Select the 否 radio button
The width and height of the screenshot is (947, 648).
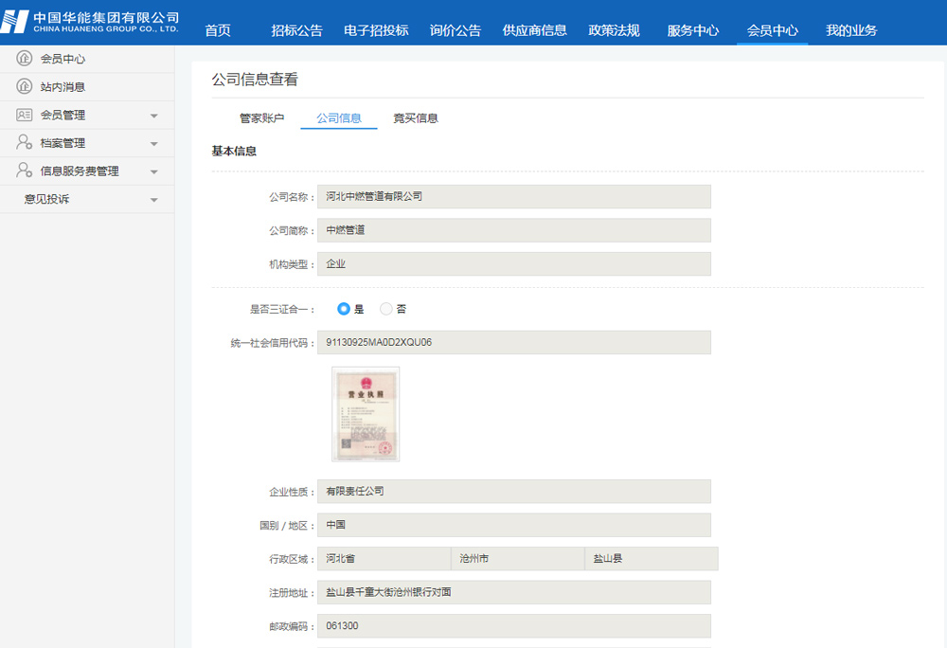pyautogui.click(x=386, y=308)
